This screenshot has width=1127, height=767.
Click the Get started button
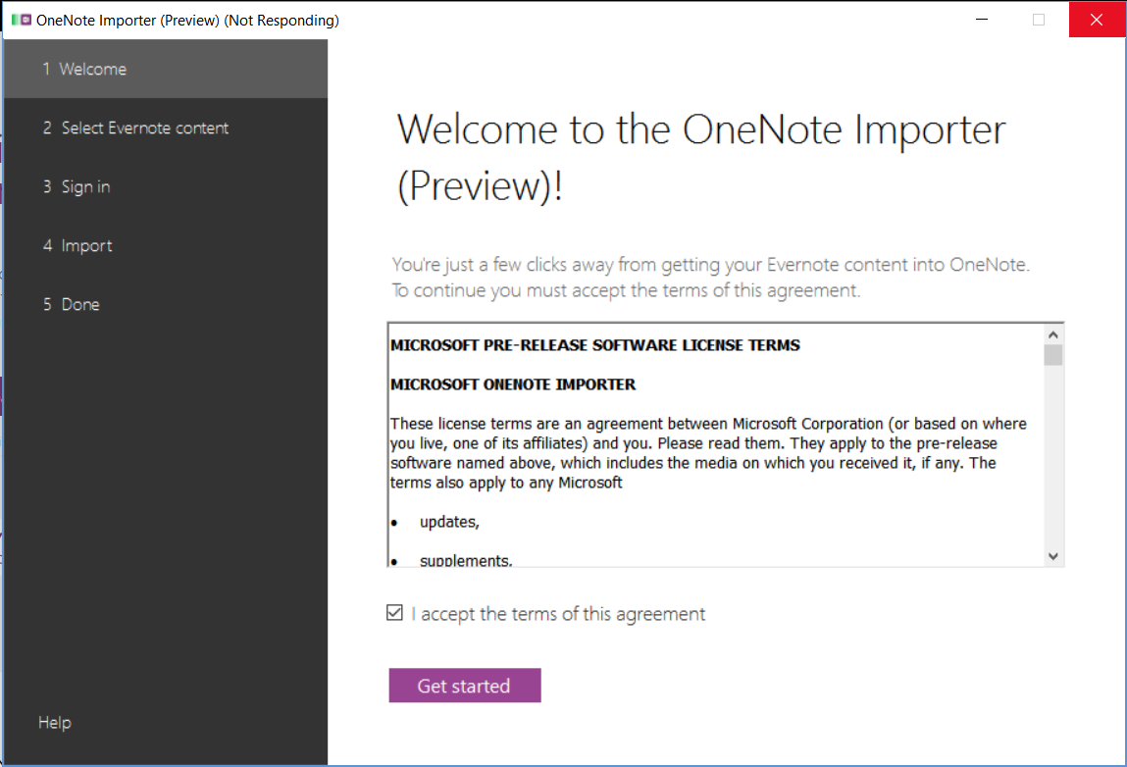(x=464, y=686)
